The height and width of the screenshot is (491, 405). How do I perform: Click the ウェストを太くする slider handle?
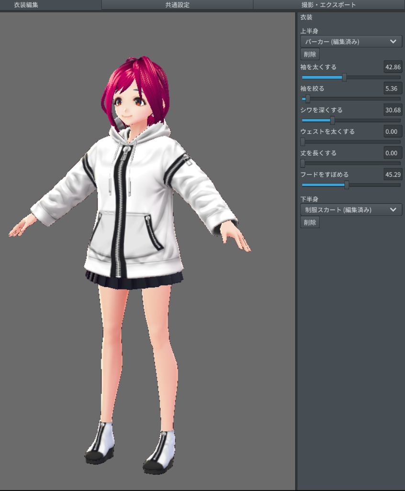[x=302, y=142]
